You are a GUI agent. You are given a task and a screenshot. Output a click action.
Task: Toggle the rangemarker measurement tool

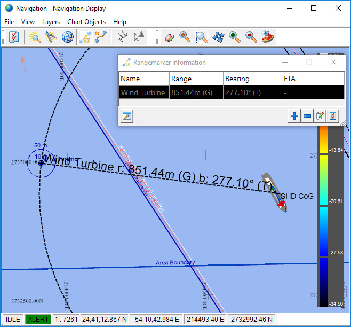(84, 37)
